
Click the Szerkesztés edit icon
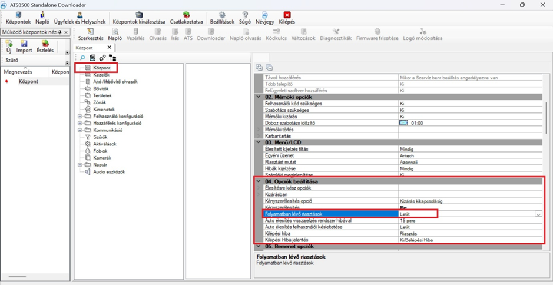(91, 32)
